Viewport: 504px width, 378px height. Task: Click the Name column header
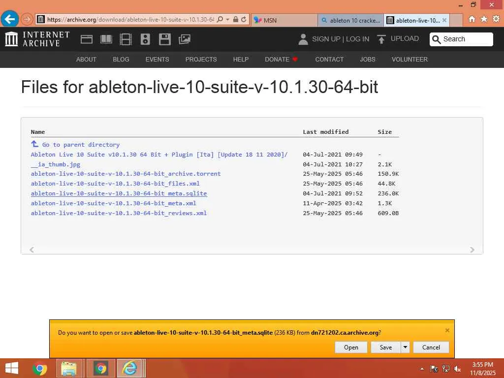click(38, 132)
